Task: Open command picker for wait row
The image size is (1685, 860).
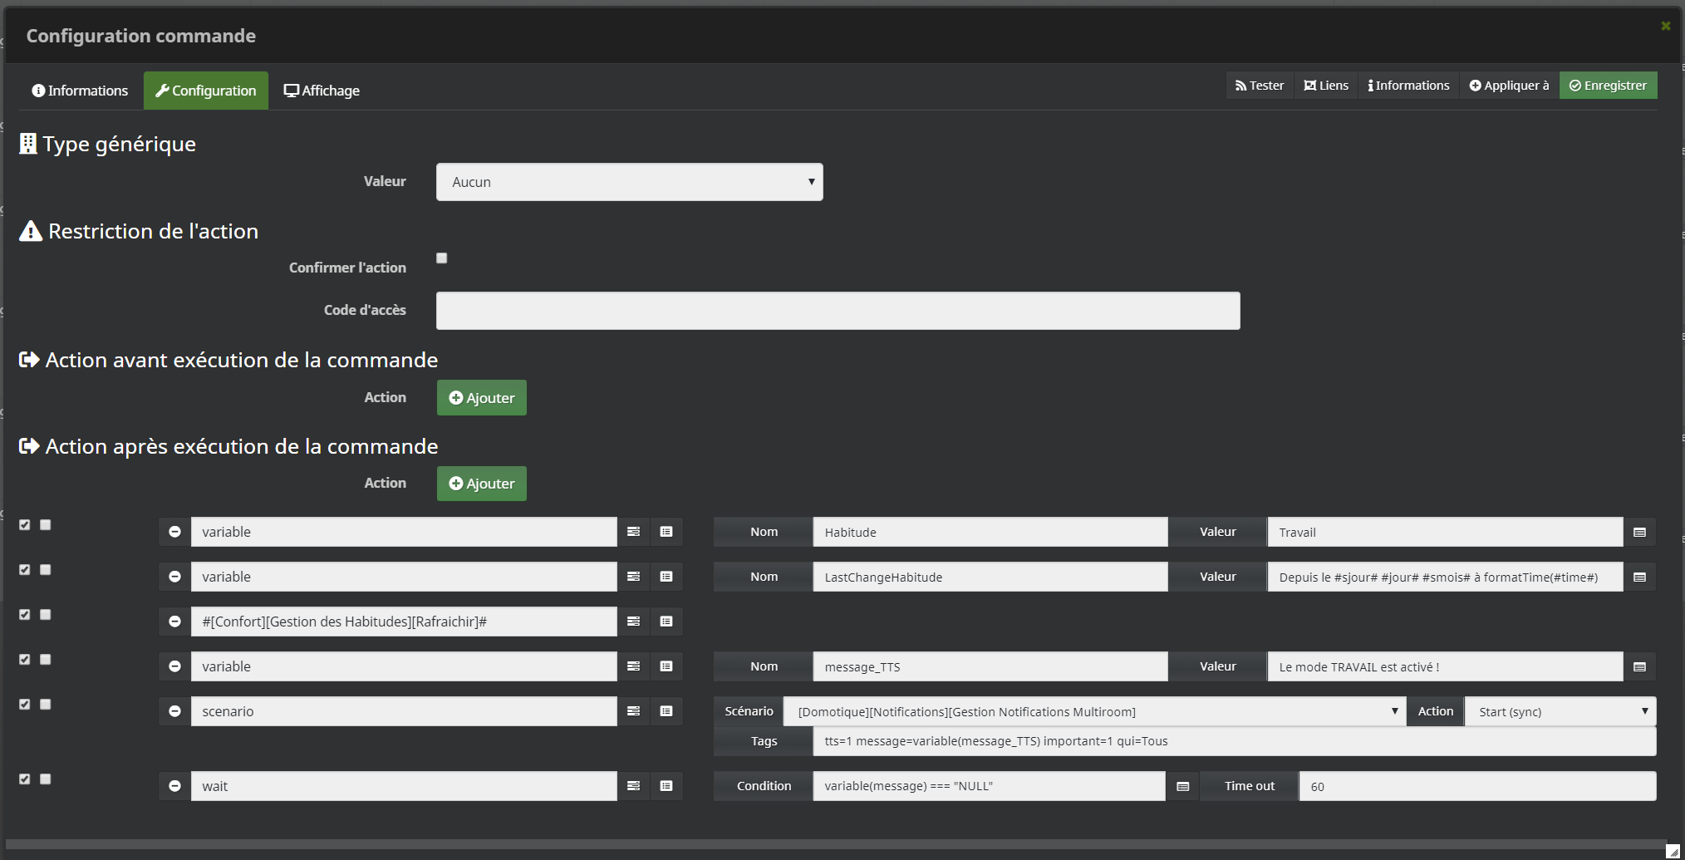Action: pos(666,786)
